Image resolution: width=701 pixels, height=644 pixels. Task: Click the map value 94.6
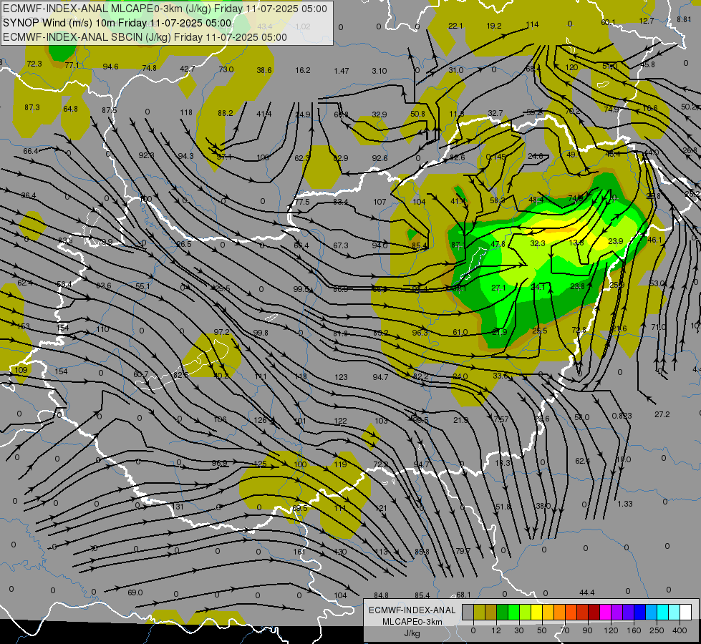[110, 67]
